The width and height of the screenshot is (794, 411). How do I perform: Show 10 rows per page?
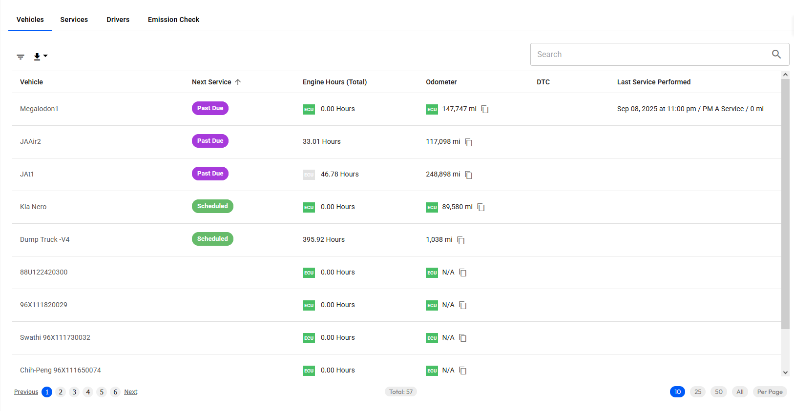pos(677,392)
